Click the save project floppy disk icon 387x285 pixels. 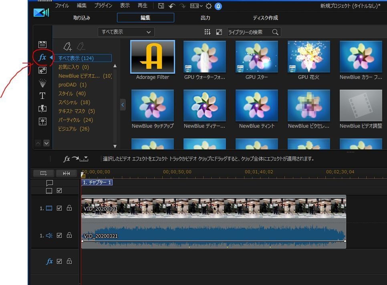point(161,6)
